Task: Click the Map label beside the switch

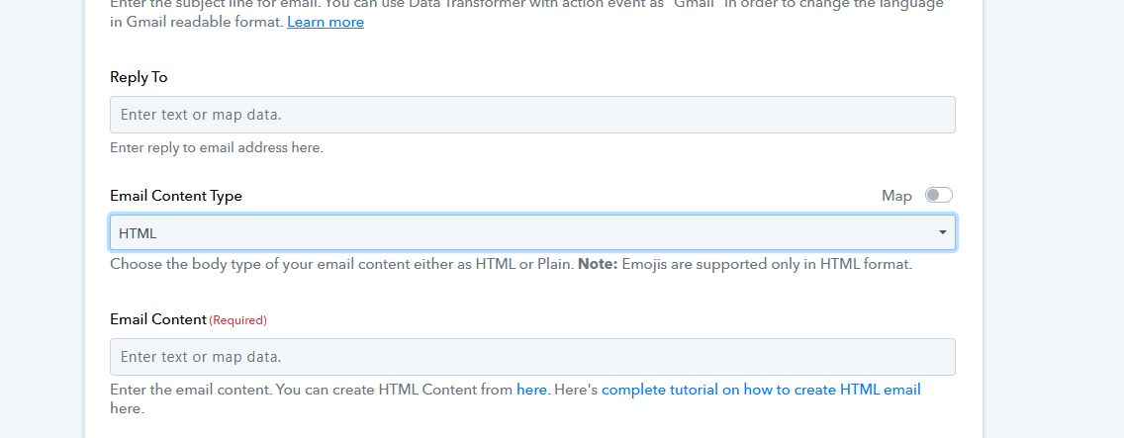Action: [x=895, y=196]
